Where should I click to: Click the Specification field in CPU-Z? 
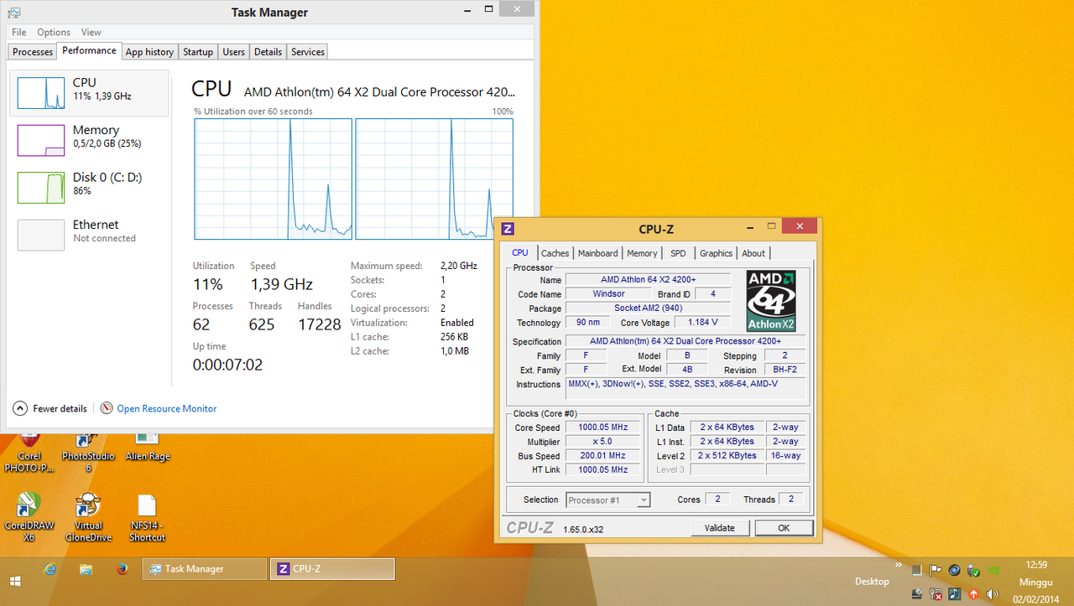tap(685, 341)
